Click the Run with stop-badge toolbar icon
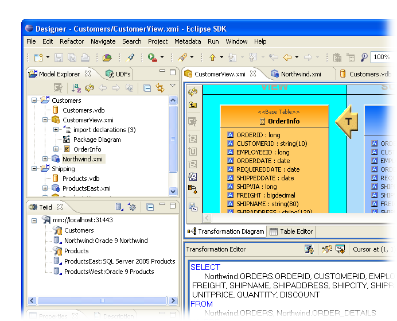The width and height of the screenshot is (397, 321). pos(153,57)
